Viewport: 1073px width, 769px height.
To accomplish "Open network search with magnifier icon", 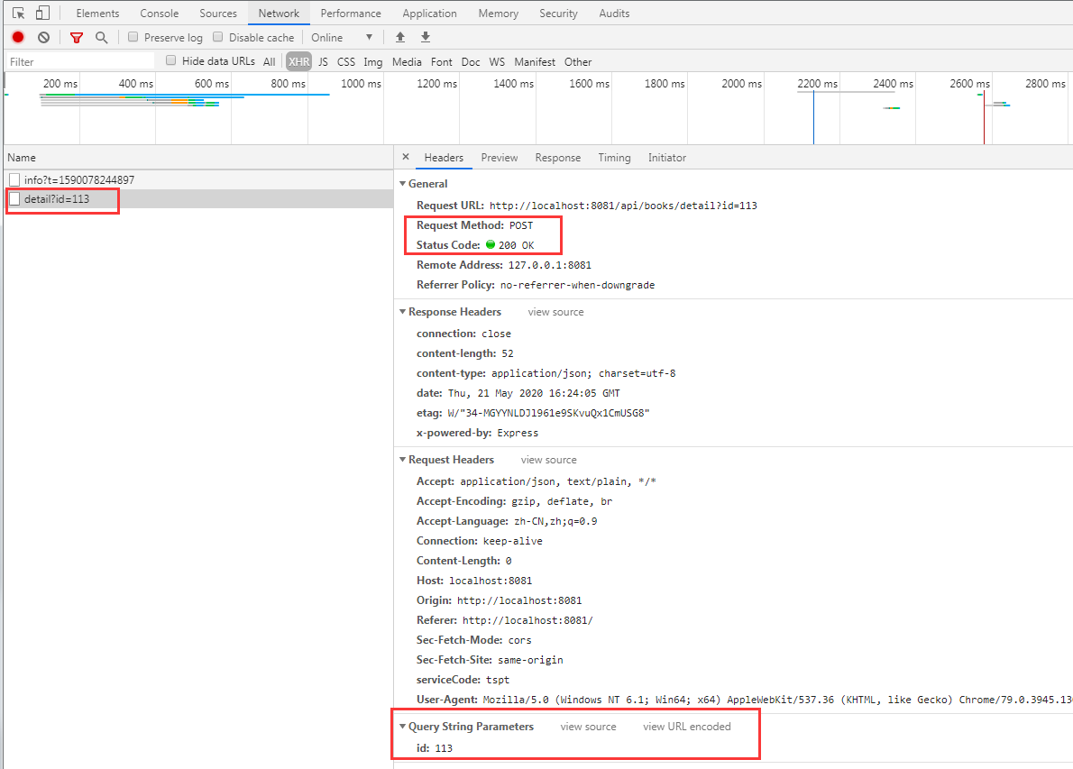I will pos(101,38).
